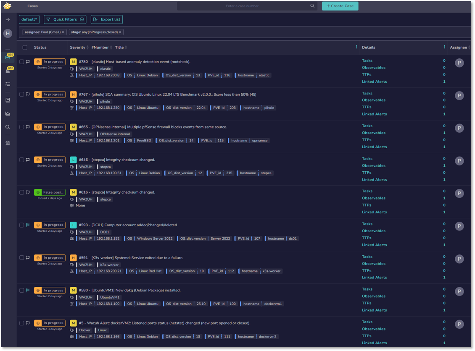Open the dashboard charts sidebar icon
475x351 pixels.
coord(8,113)
